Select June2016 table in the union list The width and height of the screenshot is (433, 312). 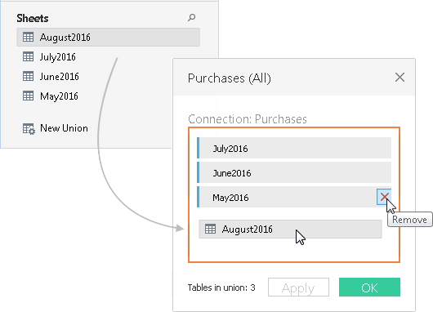pyautogui.click(x=294, y=172)
